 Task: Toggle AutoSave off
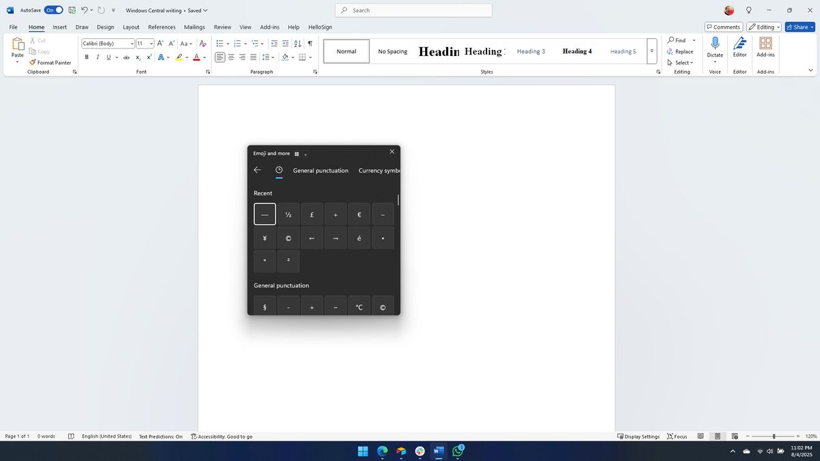tap(52, 10)
